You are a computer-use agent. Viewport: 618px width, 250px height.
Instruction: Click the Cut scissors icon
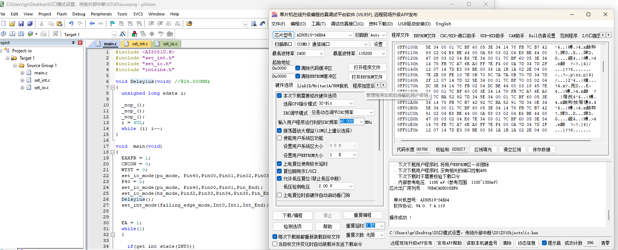click(x=42, y=24)
